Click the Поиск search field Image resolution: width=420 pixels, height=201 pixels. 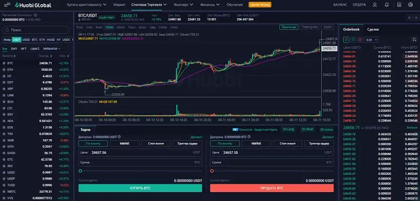36,30
